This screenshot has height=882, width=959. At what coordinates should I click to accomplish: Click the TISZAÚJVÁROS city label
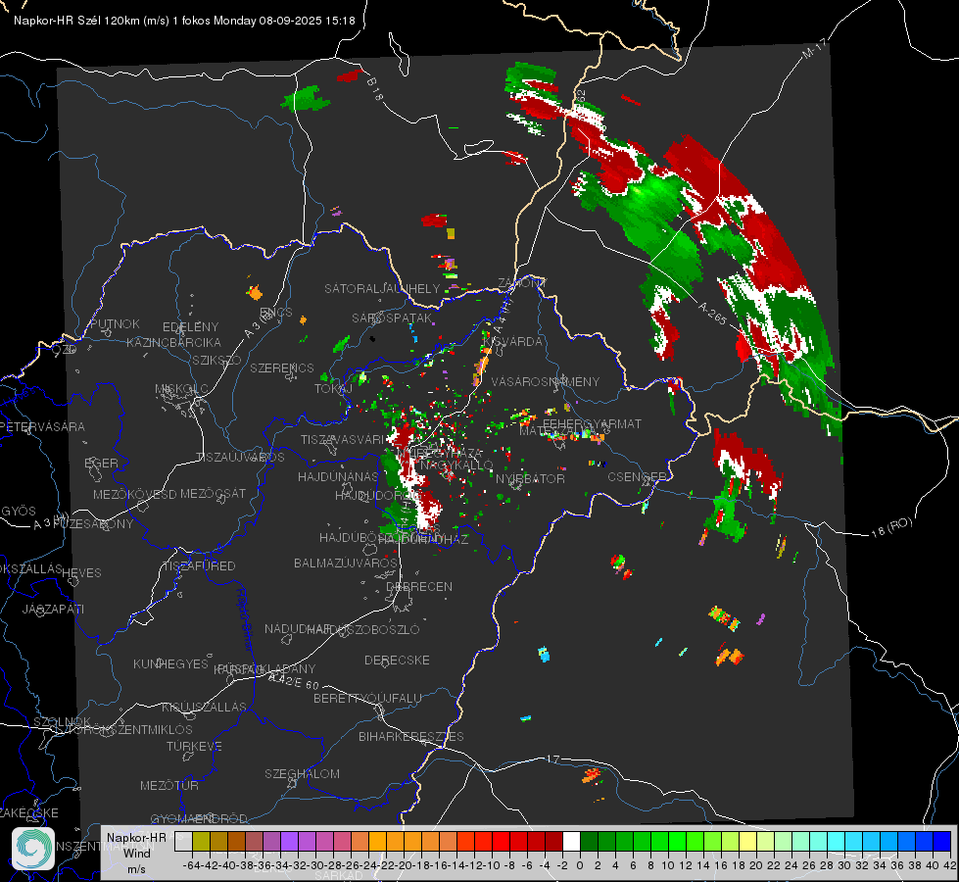pyautogui.click(x=240, y=458)
